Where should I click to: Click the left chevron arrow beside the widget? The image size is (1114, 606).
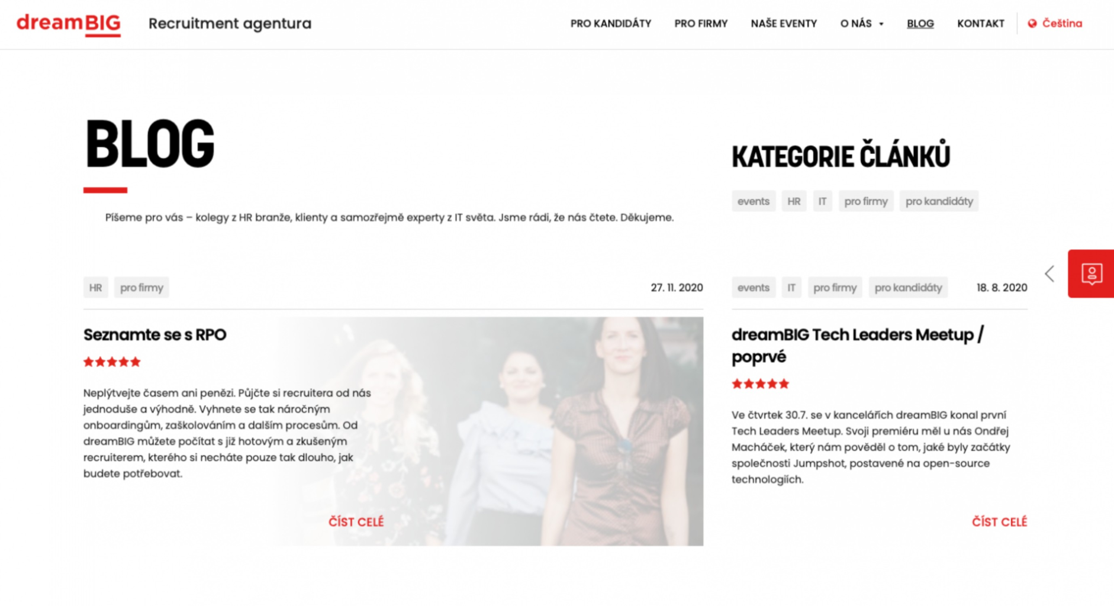point(1049,273)
